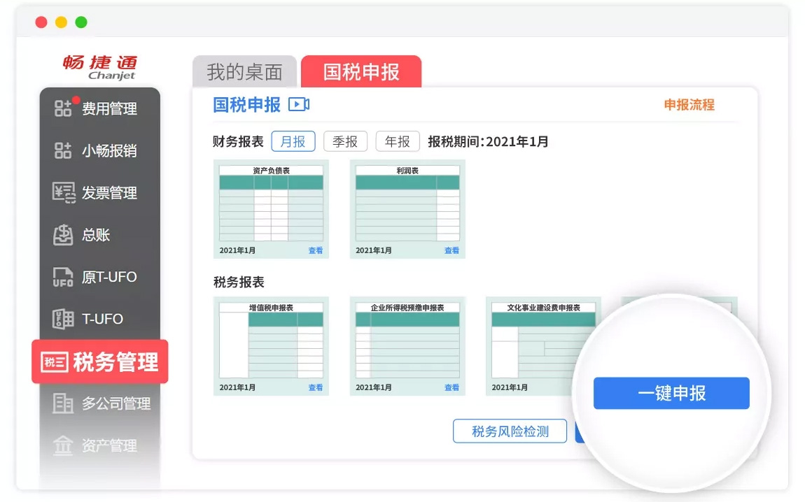This screenshot has height=502, width=805.
Task: Choose the 年报 period option
Action: coord(398,142)
